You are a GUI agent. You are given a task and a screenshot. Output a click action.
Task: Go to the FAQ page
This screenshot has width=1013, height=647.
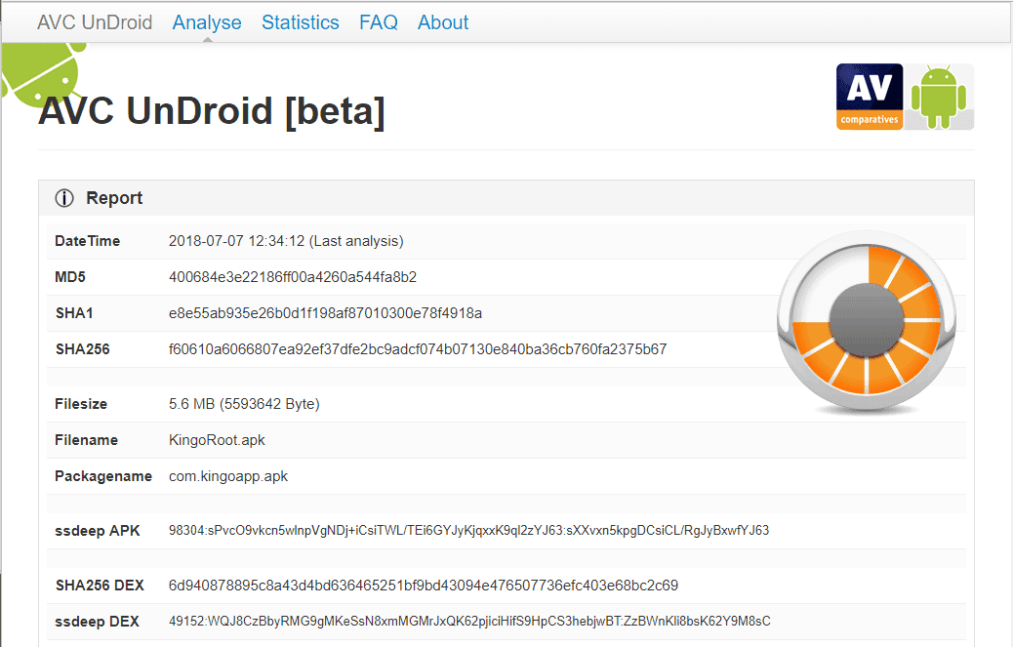coord(379,22)
